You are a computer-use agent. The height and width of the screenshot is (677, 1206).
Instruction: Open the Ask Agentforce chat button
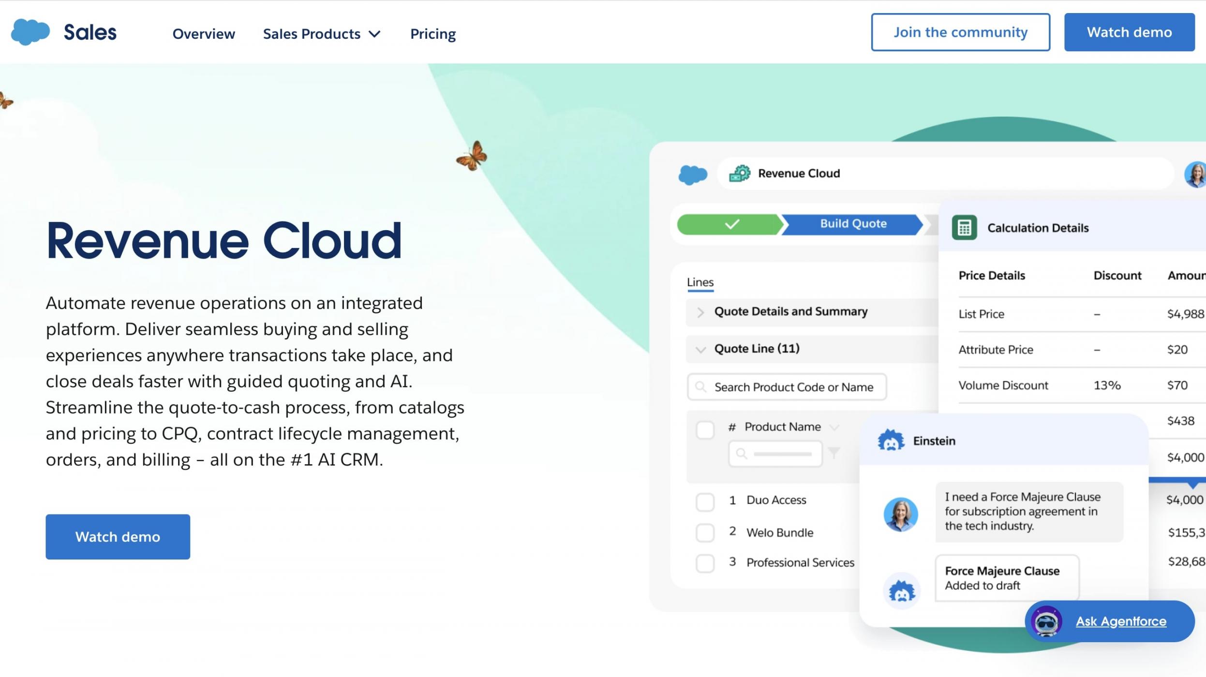[1110, 621]
